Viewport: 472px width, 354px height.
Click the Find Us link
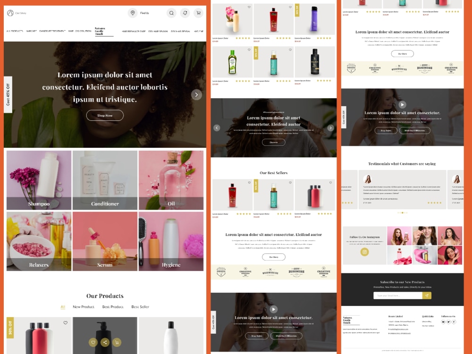coord(144,13)
